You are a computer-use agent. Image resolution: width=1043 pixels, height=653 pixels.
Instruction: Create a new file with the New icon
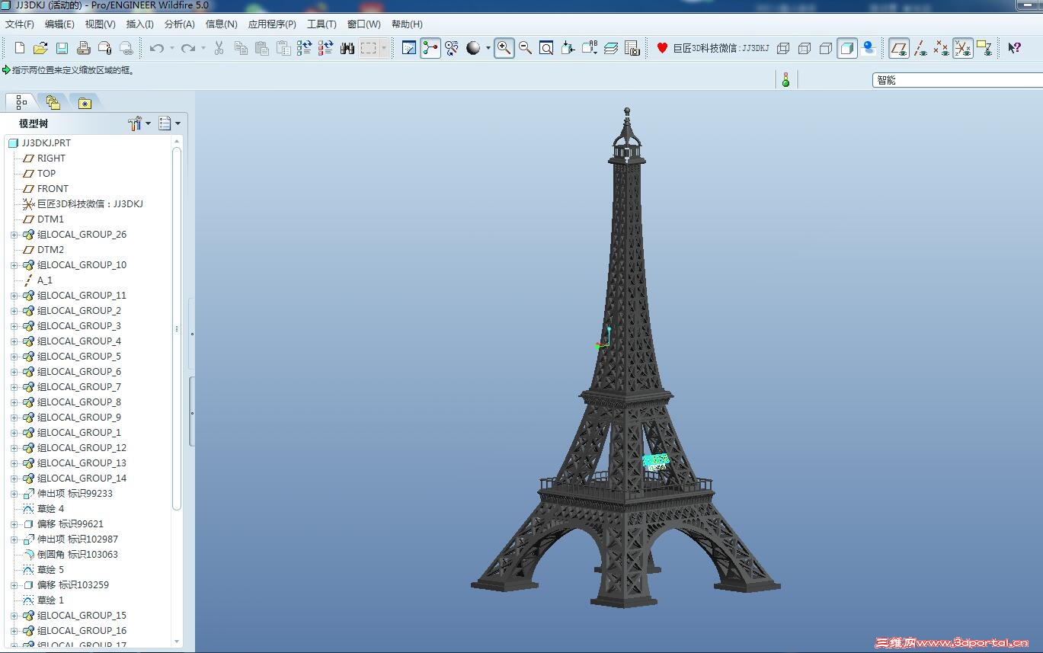(x=20, y=48)
